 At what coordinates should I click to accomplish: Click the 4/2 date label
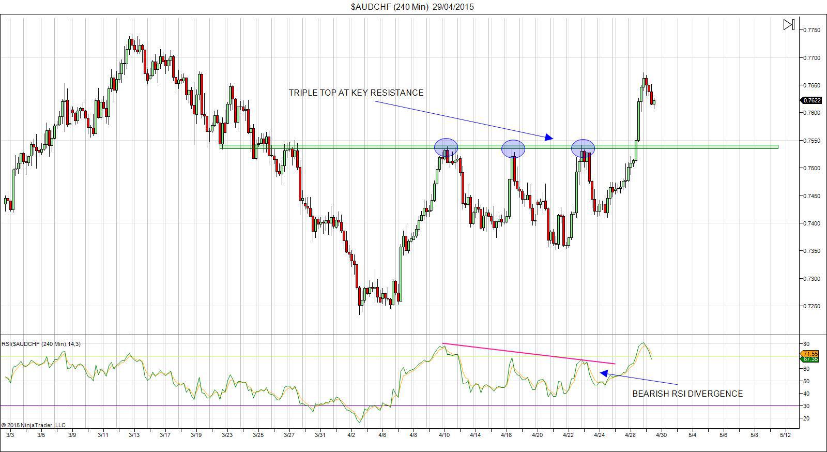pos(351,435)
